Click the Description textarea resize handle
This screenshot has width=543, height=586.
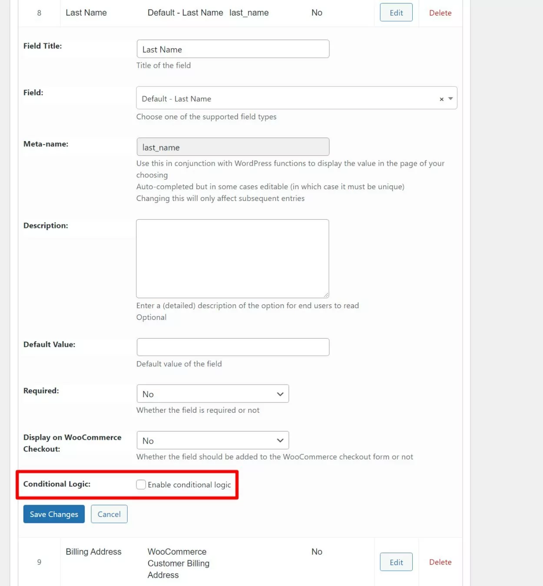click(x=326, y=295)
